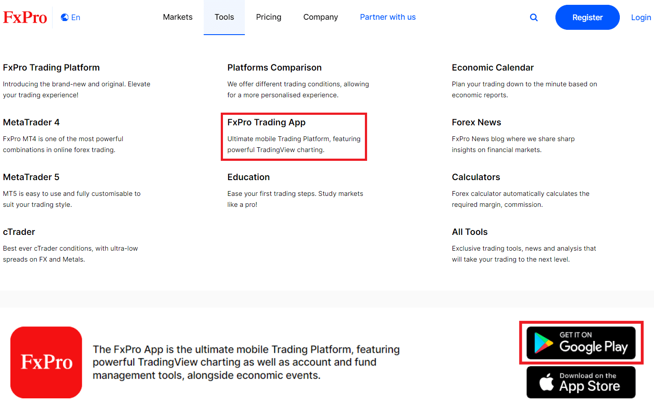Click the Login link
Screen dimensions: 654x415
pos(640,18)
